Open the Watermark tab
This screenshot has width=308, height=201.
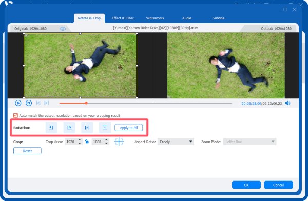(x=155, y=18)
